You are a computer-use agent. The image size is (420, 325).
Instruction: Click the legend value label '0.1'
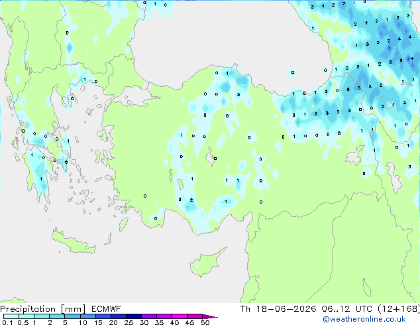pos(7,322)
